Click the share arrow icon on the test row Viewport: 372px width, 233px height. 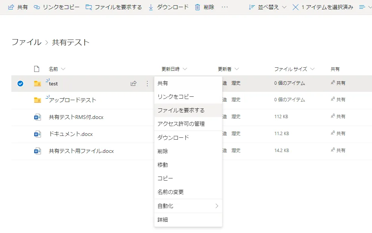133,84
